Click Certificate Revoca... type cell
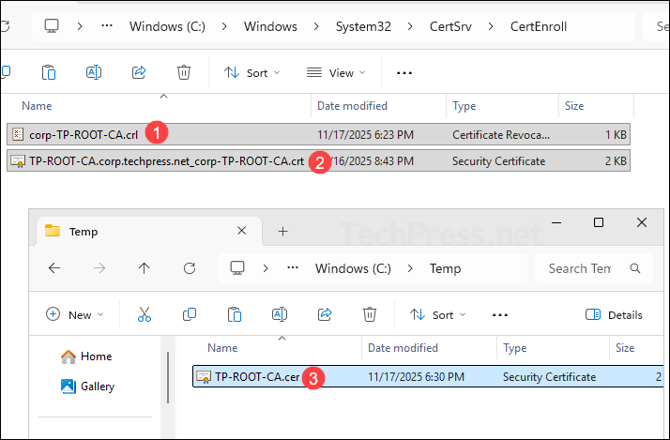 coord(501,135)
